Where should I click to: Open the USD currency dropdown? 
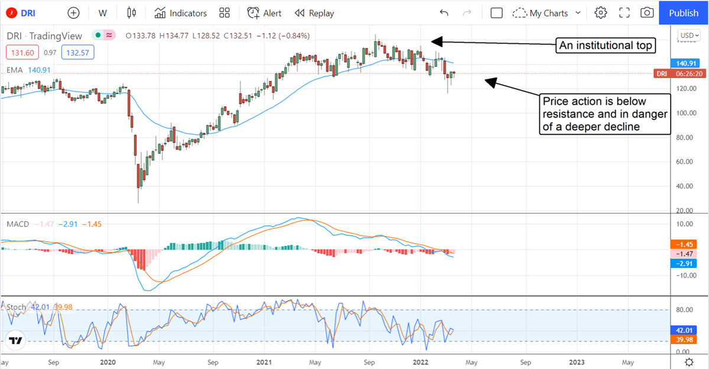pyautogui.click(x=690, y=35)
